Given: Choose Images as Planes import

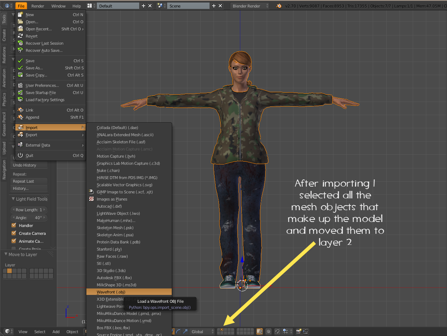Looking at the screenshot, I should coord(129,199).
